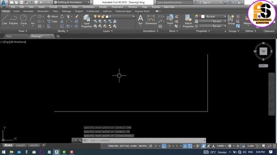Screen dimensions: 277x155
Task: Open the Dimension menu
Action: coord(88,7)
